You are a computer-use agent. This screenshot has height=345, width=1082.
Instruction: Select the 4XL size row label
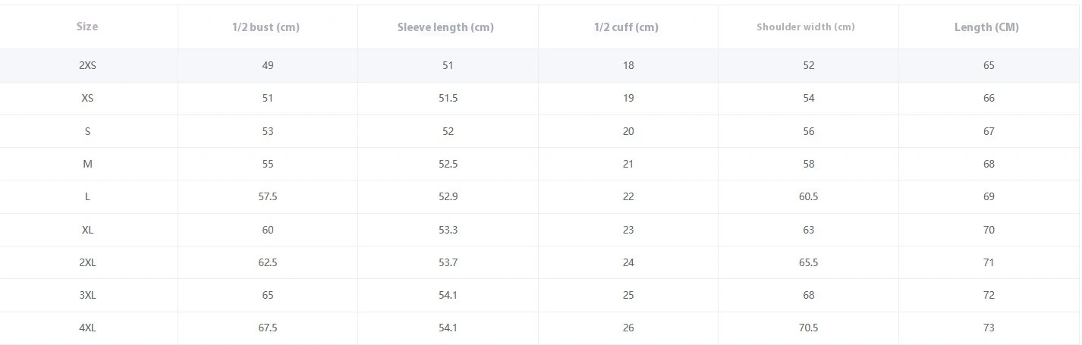click(87, 328)
